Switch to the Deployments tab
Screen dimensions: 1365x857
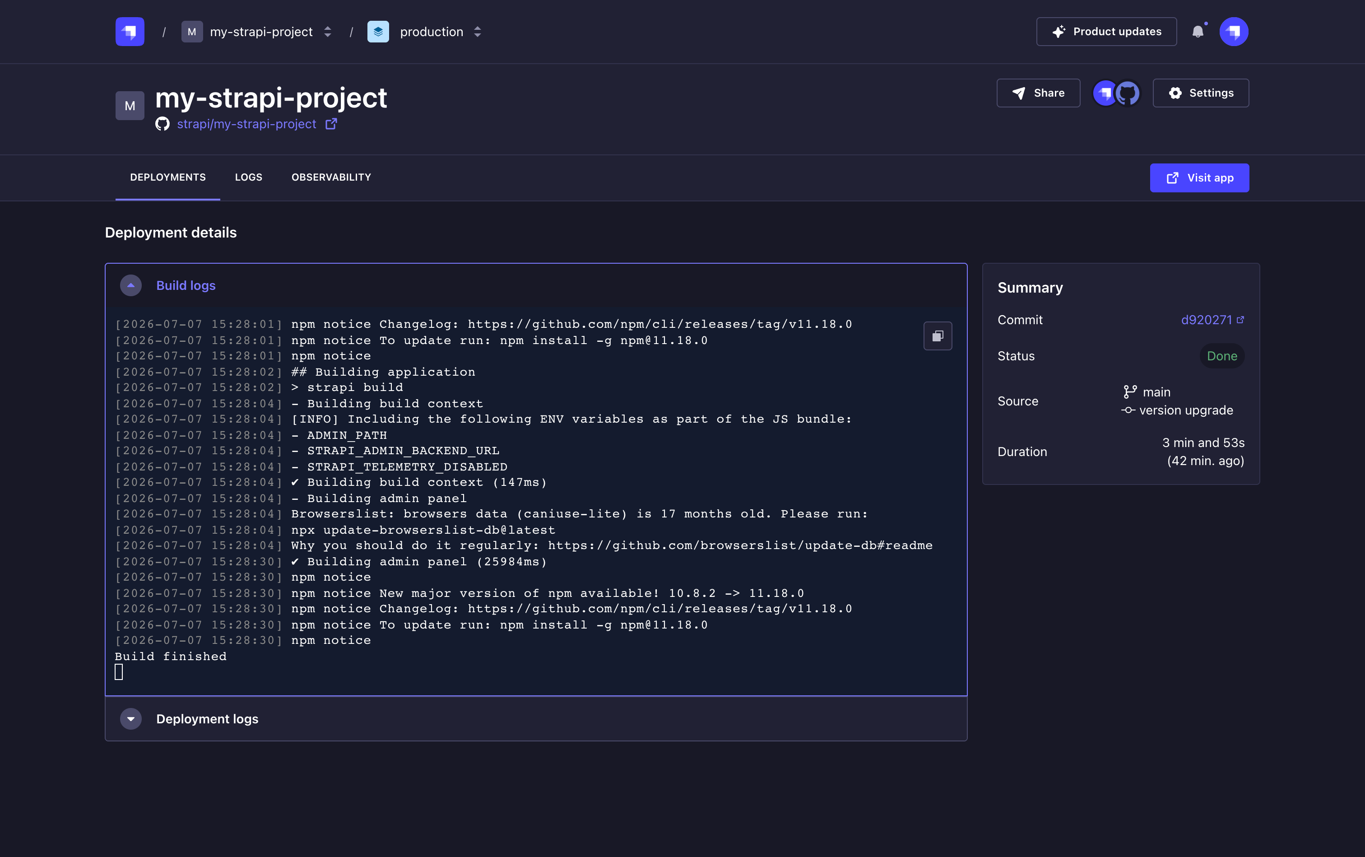(x=168, y=177)
